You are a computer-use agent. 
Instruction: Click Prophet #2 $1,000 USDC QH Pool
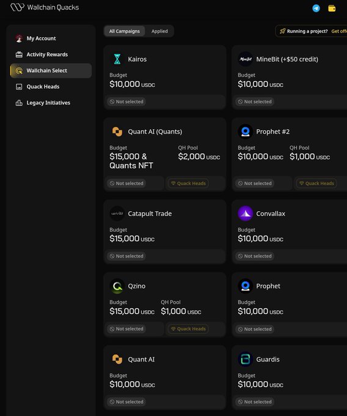310,157
